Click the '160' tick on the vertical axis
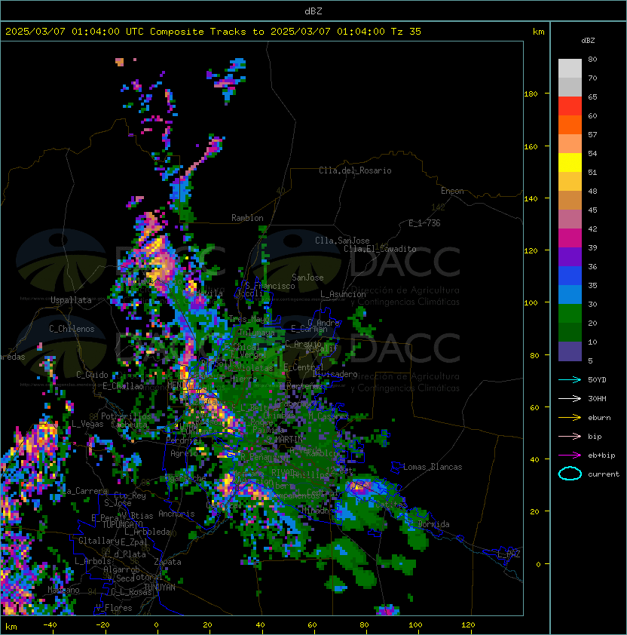The height and width of the screenshot is (635, 627). [x=531, y=146]
